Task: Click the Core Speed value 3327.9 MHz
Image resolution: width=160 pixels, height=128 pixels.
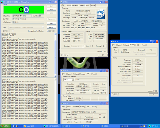Action: (77, 34)
